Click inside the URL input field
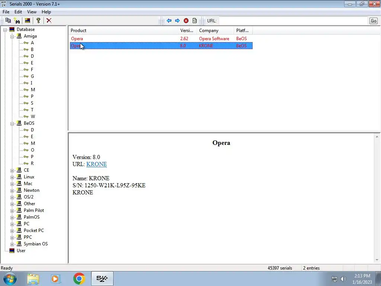The width and height of the screenshot is (381, 286). [x=293, y=21]
